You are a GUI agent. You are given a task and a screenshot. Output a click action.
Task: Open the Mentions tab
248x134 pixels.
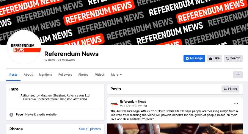[45, 75]
